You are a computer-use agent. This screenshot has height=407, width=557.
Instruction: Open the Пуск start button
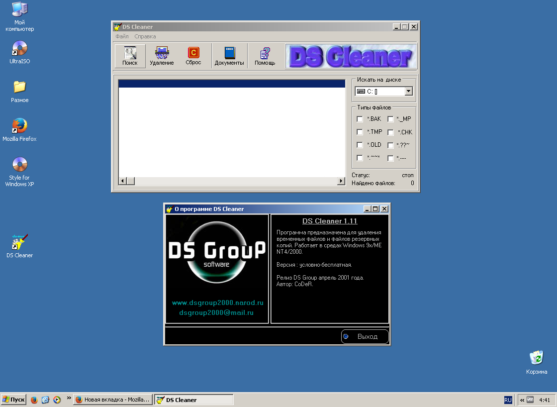tap(13, 400)
